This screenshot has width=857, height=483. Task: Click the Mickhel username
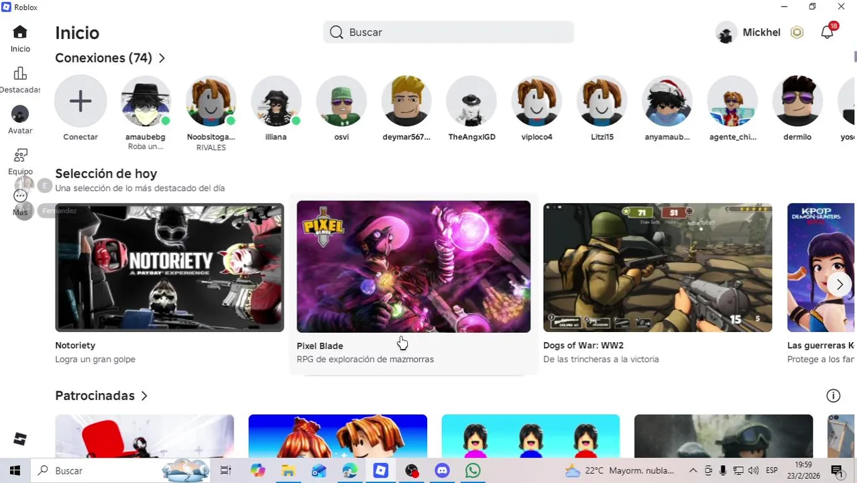pos(761,32)
